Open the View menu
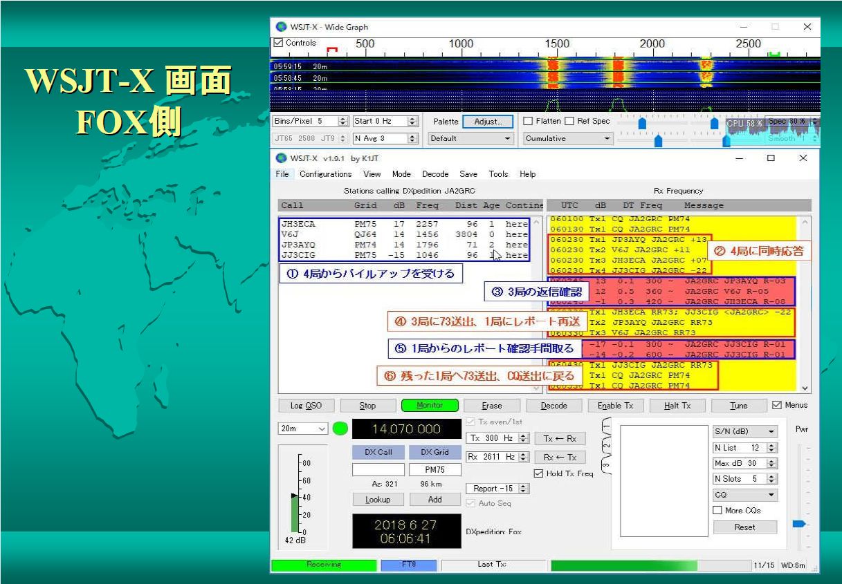Screen dimensions: 842x584 tap(372, 174)
